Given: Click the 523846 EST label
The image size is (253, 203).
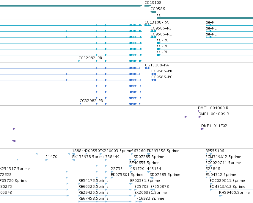Looking at the screenshot, I should click(x=213, y=169).
